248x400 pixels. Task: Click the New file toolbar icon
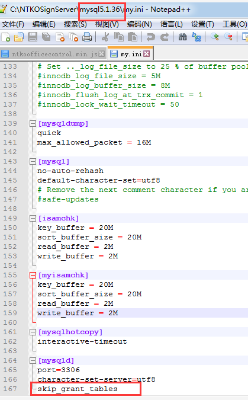[x=6, y=37]
